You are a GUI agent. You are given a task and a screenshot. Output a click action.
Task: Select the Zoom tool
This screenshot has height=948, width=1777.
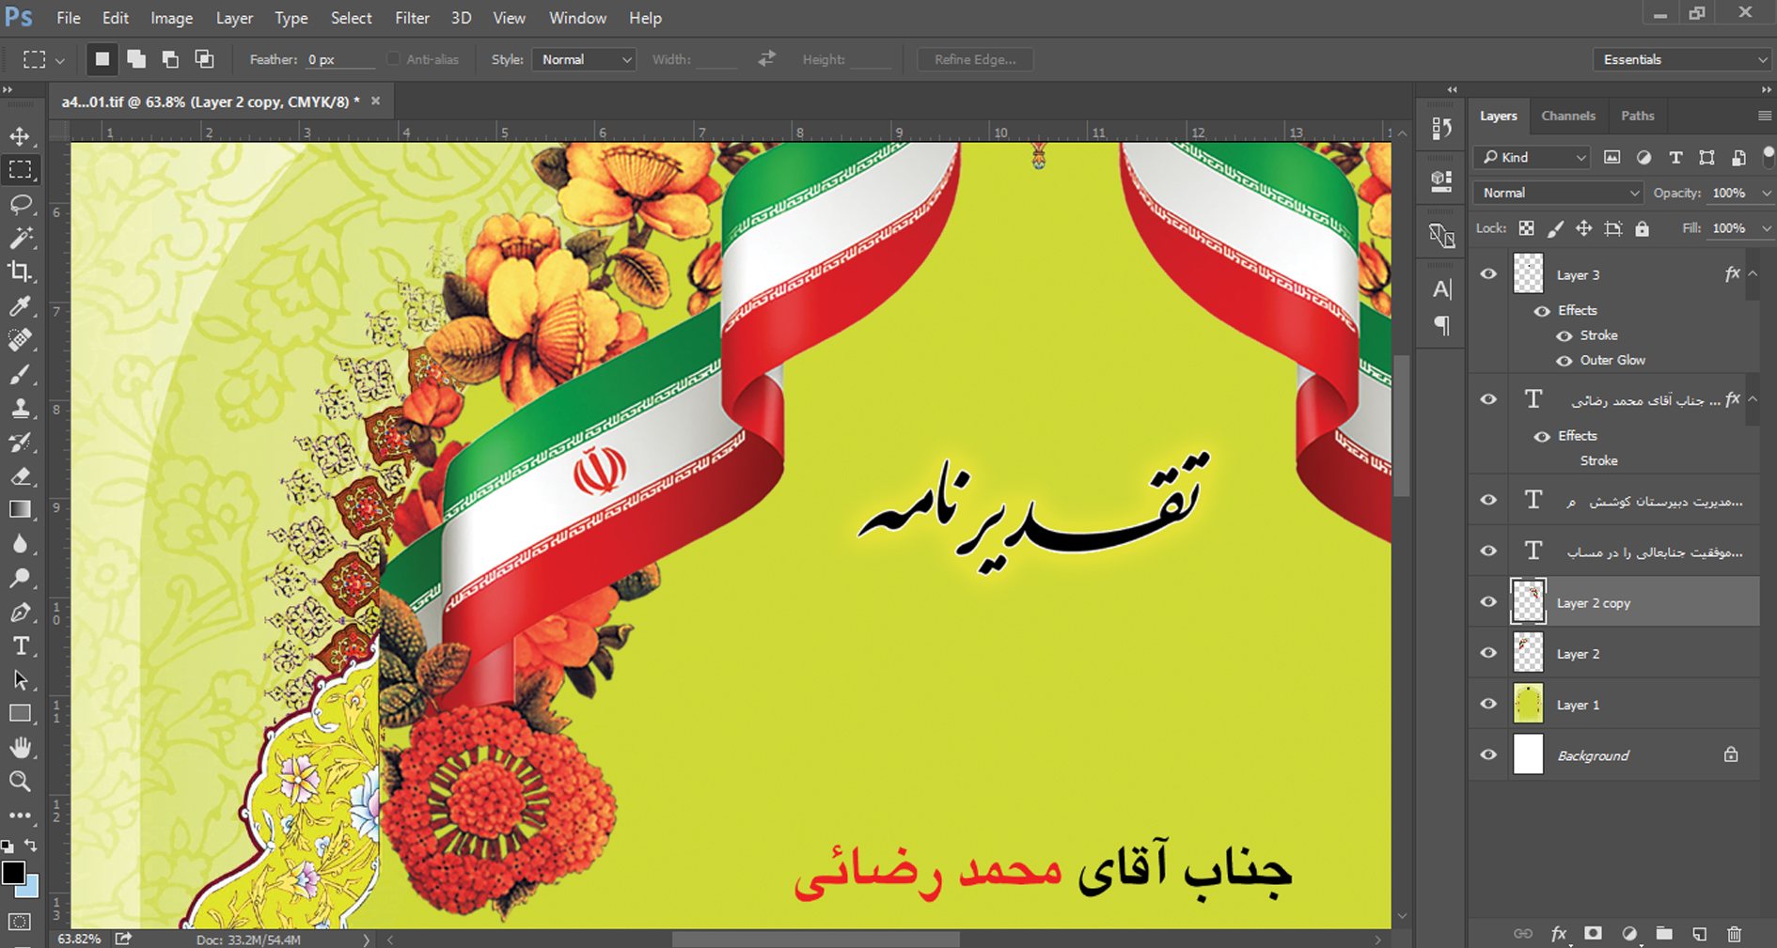click(20, 781)
